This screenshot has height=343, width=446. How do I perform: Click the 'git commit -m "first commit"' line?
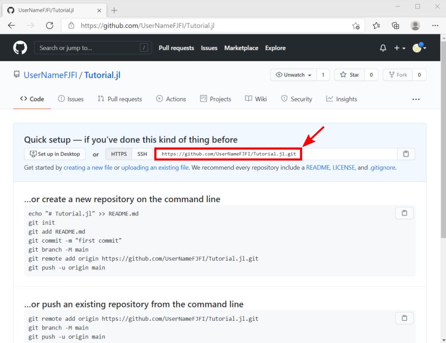point(75,241)
